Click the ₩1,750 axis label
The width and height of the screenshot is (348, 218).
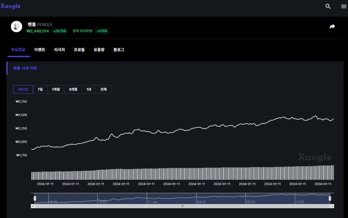tap(22, 156)
